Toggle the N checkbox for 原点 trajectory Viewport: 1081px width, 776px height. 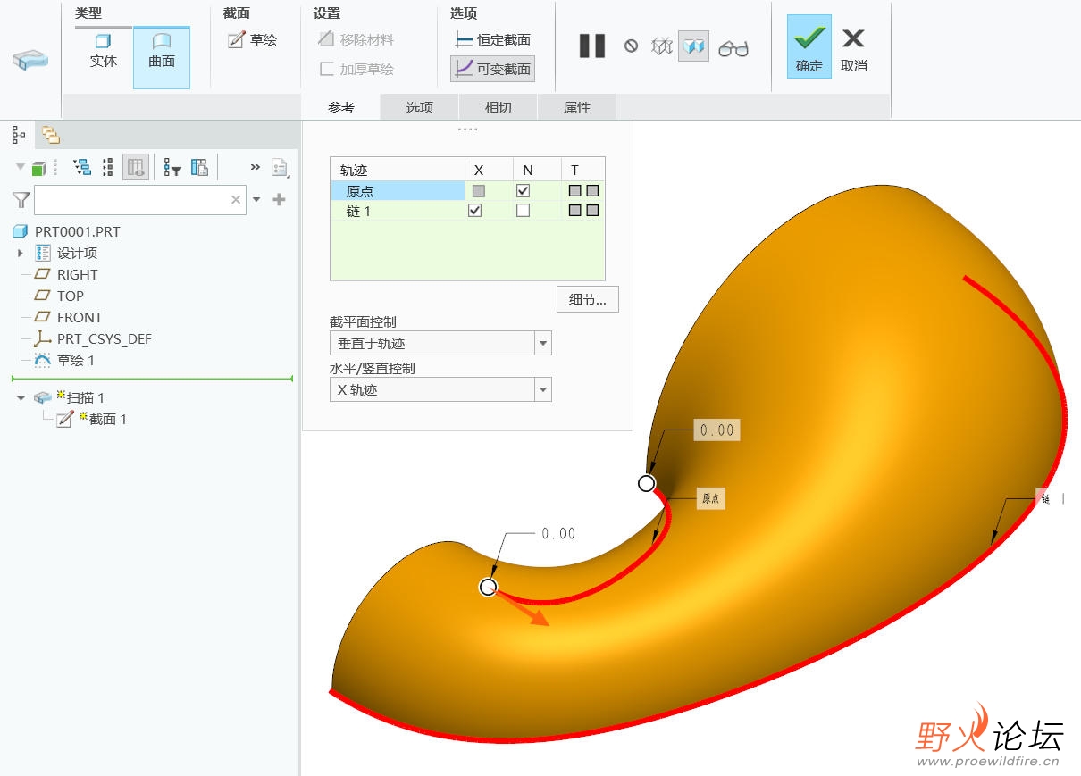point(524,190)
